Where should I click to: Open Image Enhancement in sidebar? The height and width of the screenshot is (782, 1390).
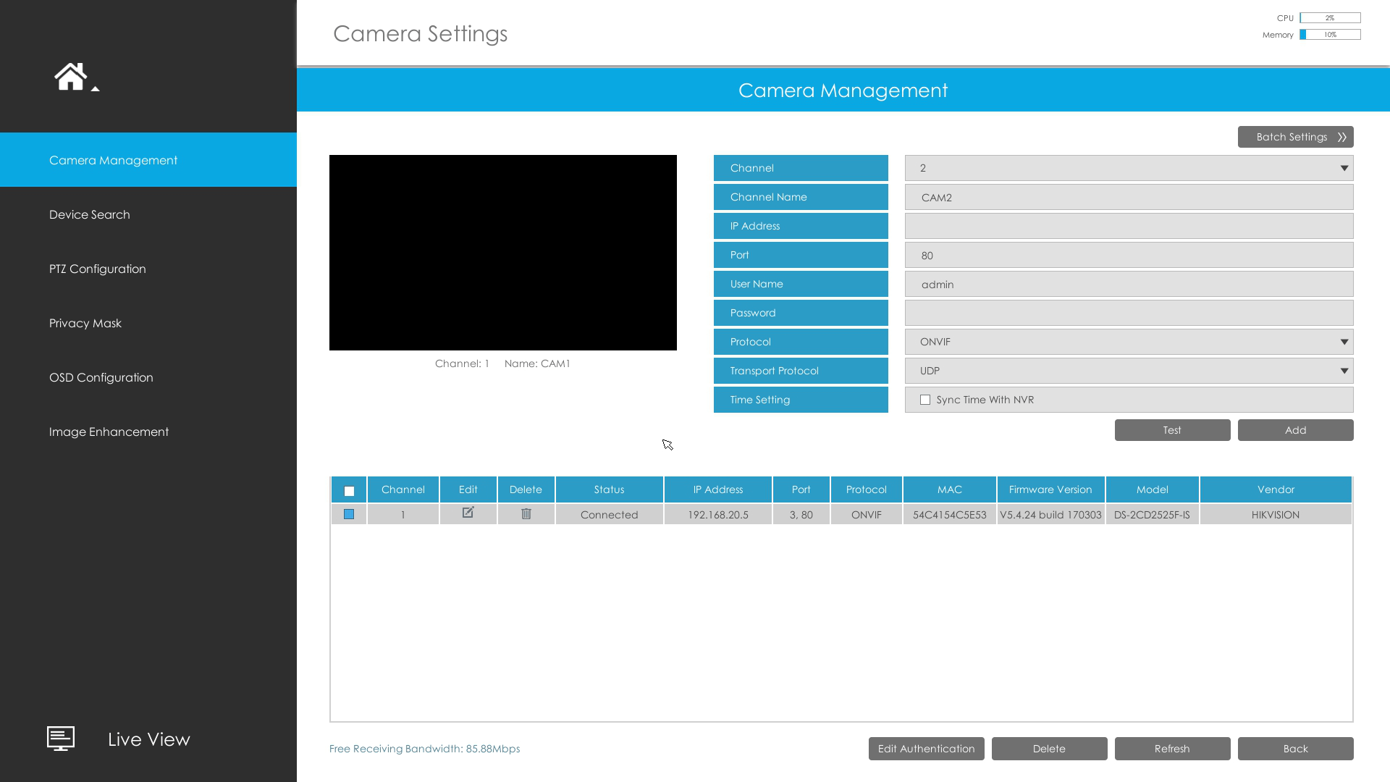[x=148, y=432]
